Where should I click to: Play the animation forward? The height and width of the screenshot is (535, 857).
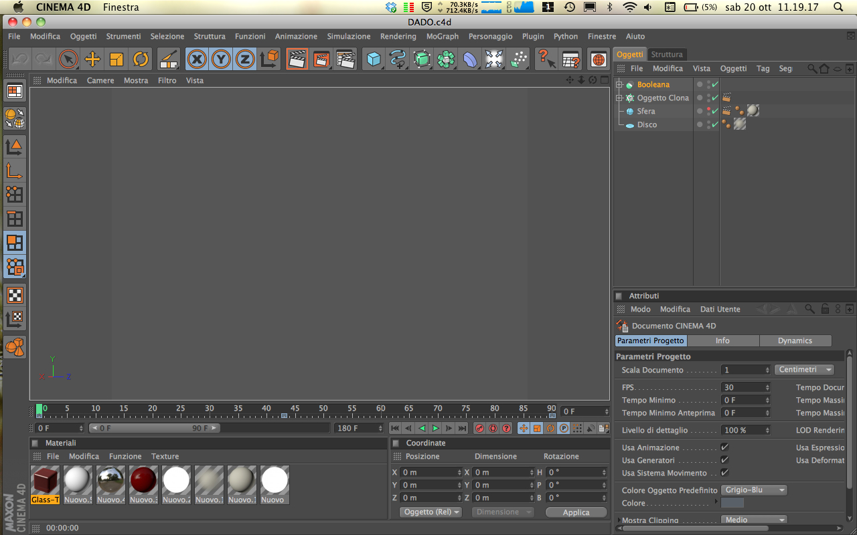click(x=436, y=428)
